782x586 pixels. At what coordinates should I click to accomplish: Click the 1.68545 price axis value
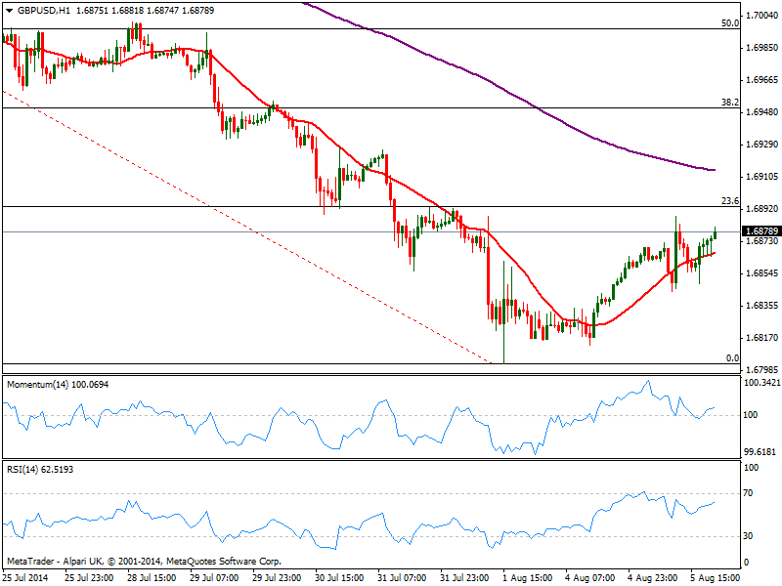point(761,273)
